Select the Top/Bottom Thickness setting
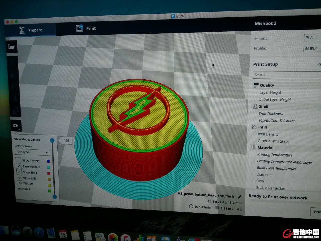 pos(277,120)
